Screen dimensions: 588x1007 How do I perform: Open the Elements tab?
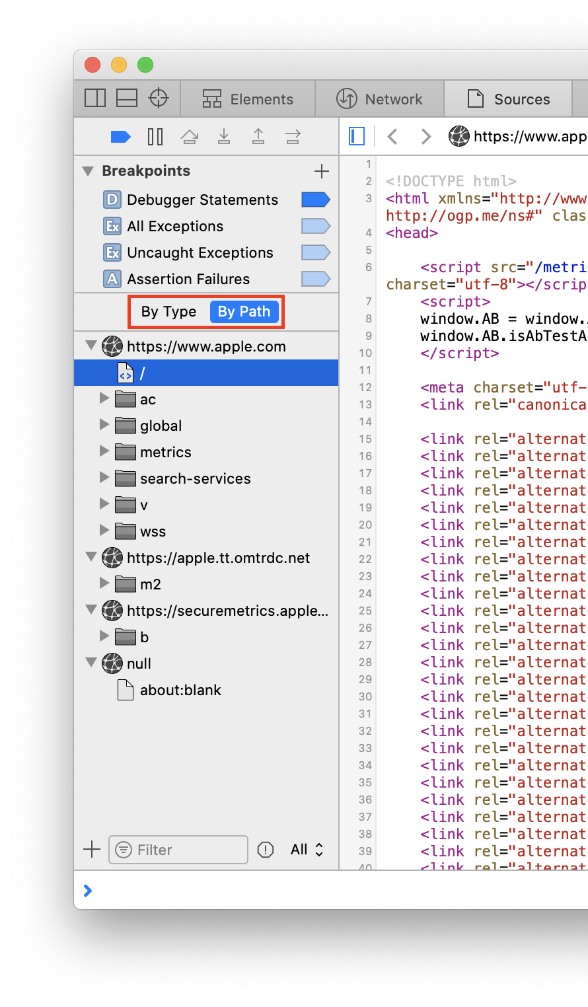coord(248,99)
